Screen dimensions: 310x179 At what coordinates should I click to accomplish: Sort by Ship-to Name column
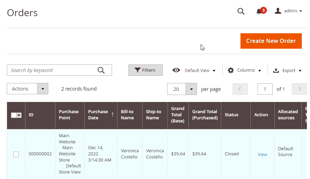pos(155,115)
